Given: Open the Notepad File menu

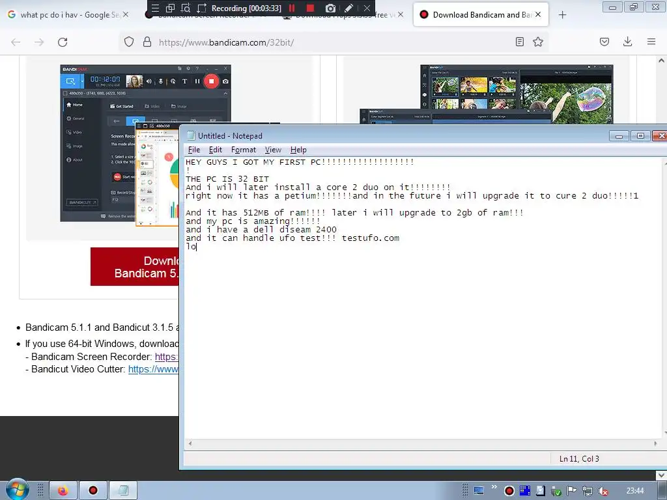Looking at the screenshot, I should [x=194, y=150].
